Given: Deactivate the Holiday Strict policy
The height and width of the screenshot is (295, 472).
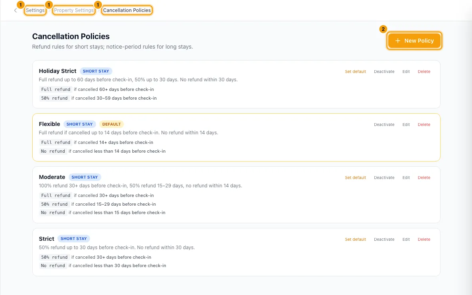Looking at the screenshot, I should point(384,72).
